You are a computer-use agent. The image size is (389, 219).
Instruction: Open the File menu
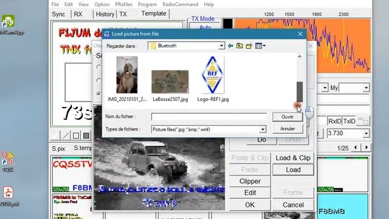(55, 4)
